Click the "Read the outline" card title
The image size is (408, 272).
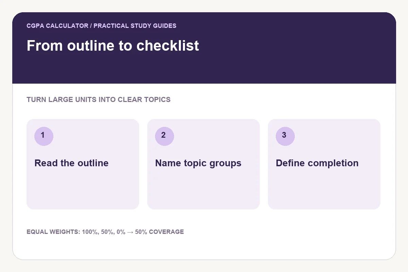tap(71, 163)
